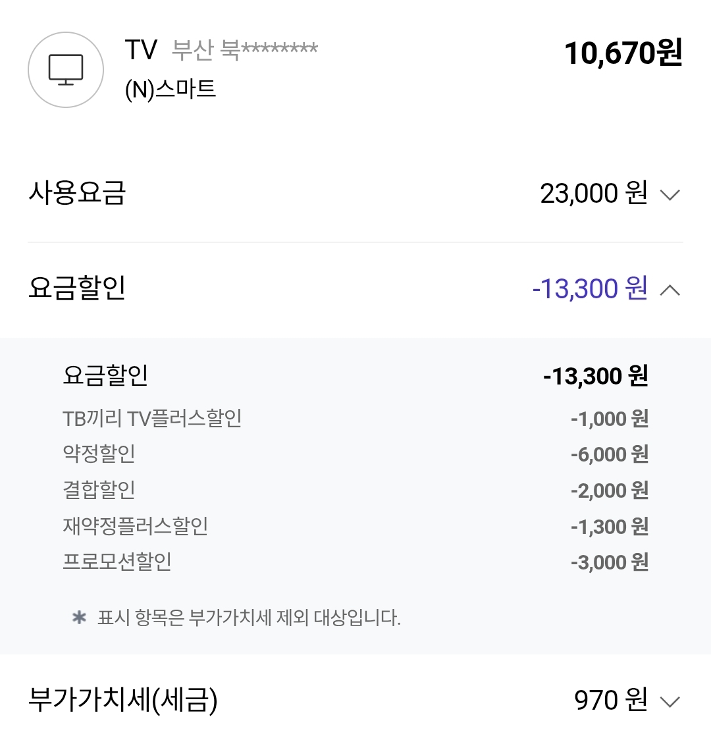This screenshot has height=742, width=711.
Task: Select the 부가가치세(세금) row label
Action: [x=123, y=700]
